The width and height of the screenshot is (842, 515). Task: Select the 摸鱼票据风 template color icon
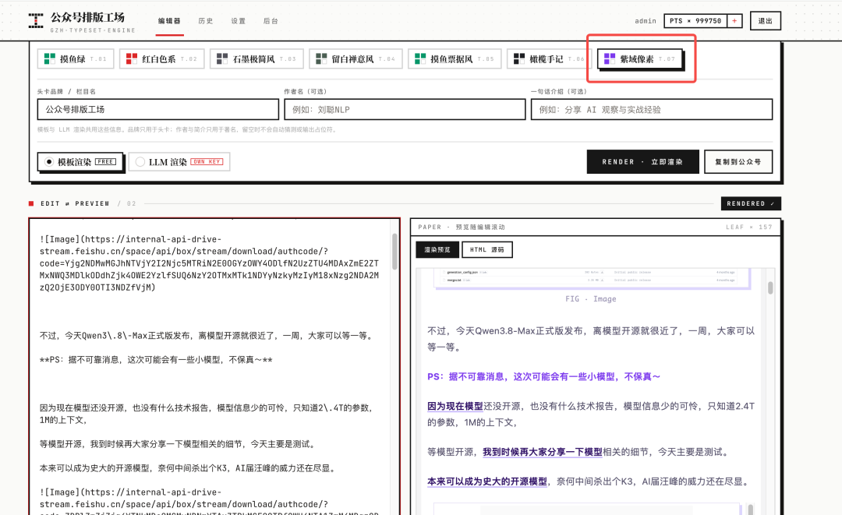420,59
